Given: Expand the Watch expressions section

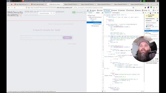Looking at the screenshot, I should coord(150,19).
